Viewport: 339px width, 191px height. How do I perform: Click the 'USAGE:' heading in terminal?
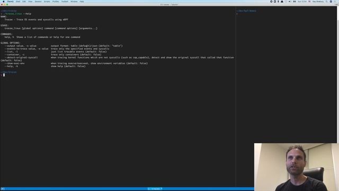coord(4,25)
